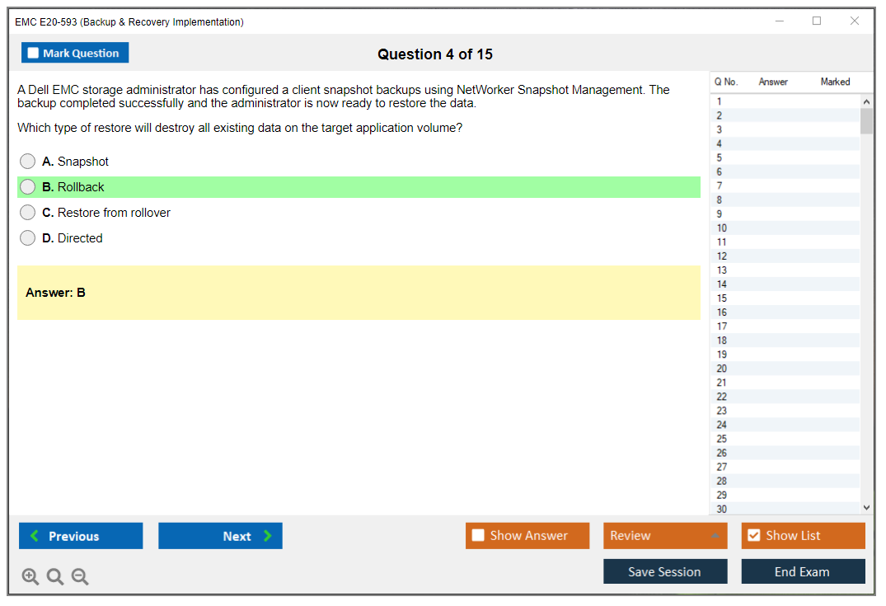The image size is (886, 606).
Task: Tick the Mark Question checkbox
Action: (x=34, y=54)
